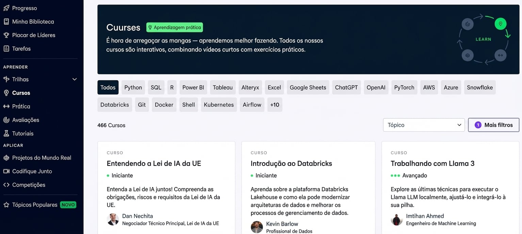522x234 pixels.
Task: Filter by Databricks chip
Action: click(x=115, y=105)
